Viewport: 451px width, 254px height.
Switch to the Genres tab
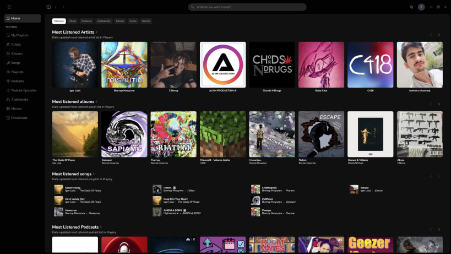(x=146, y=21)
